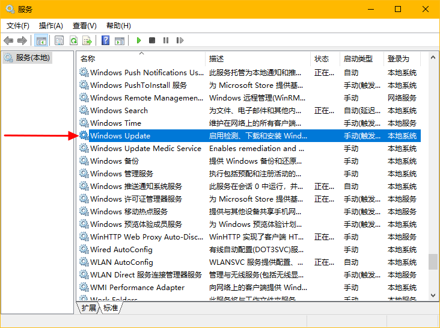Viewport: 440px width, 328px height.
Task: Select Windows PushToInstall 服务 row
Action: click(249, 85)
